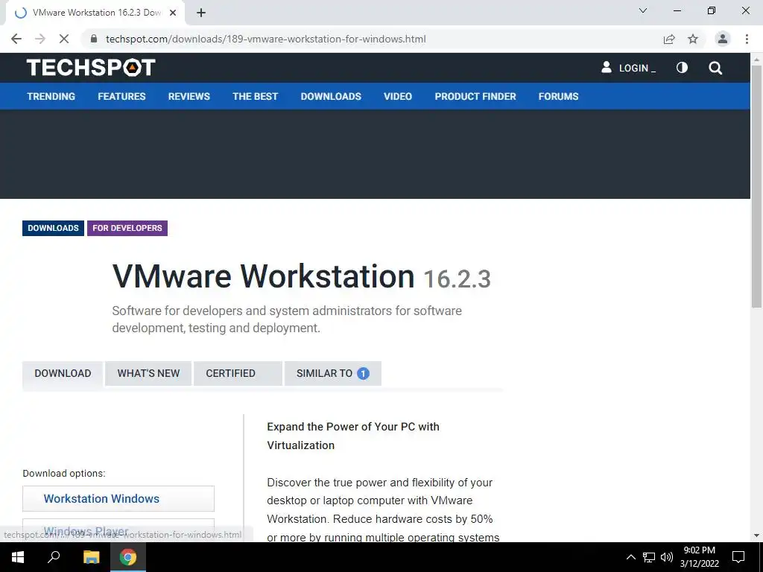Click the 16.2.3 version number

click(x=457, y=279)
